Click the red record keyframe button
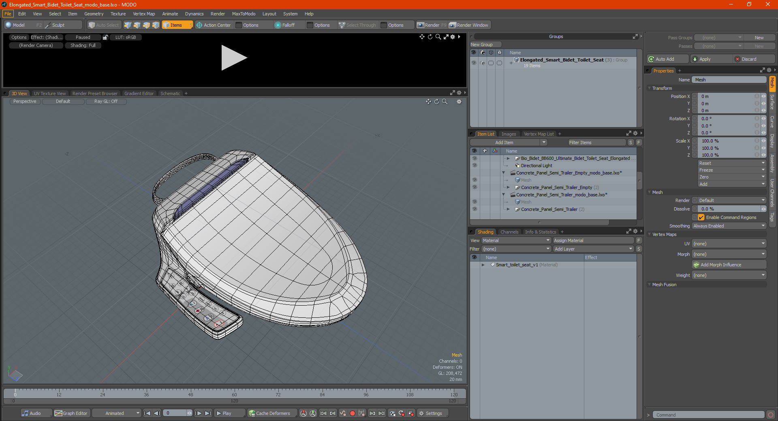Image resolution: width=778 pixels, height=421 pixels. coord(353,413)
